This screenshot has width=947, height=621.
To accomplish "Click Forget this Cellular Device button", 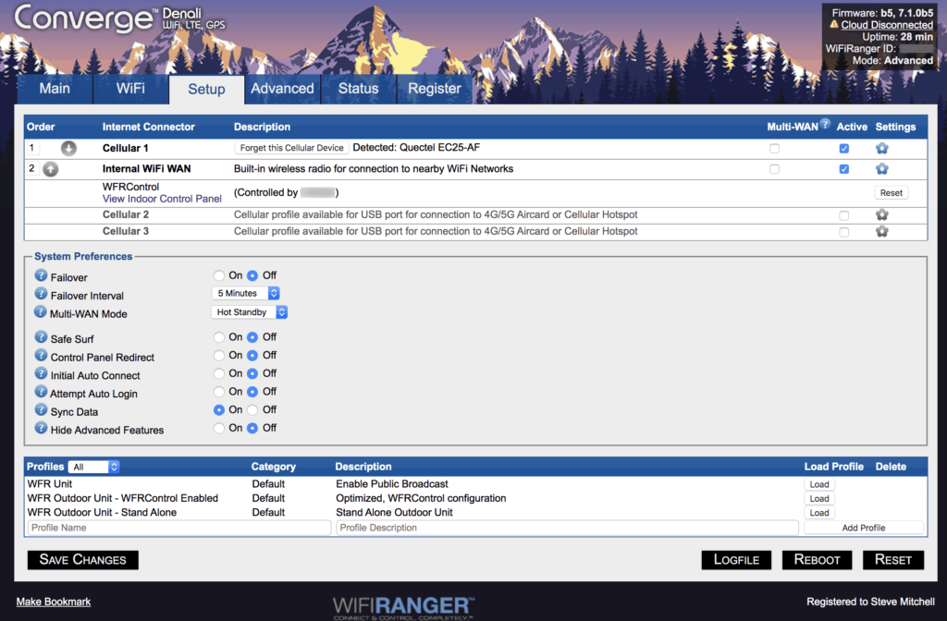I will [291, 148].
